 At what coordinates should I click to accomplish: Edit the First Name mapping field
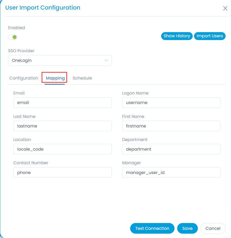click(171, 126)
